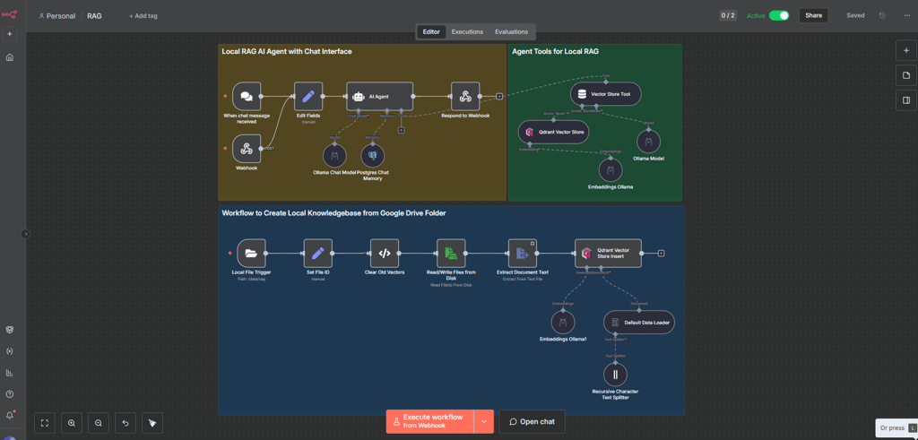Screen dimensions: 918x440
Task: Add a sticky note using the note icon
Action: (906, 75)
